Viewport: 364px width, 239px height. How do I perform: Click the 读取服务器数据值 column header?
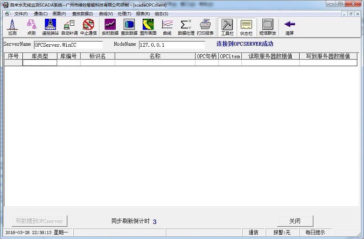[271, 56]
